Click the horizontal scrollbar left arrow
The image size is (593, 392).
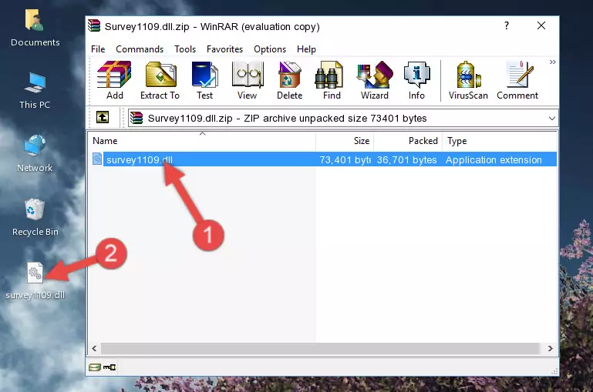click(x=95, y=348)
